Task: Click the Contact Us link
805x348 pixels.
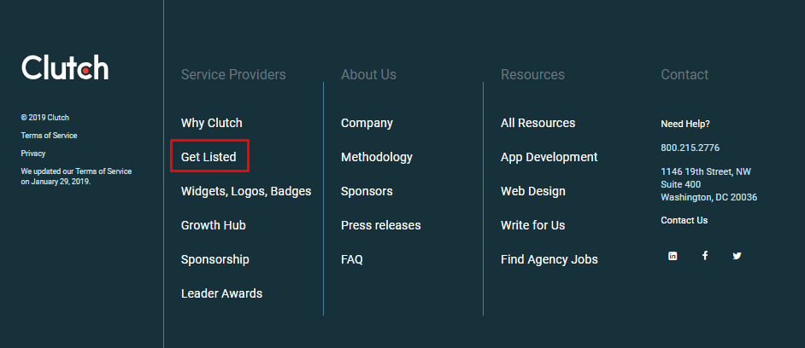Action: [685, 220]
